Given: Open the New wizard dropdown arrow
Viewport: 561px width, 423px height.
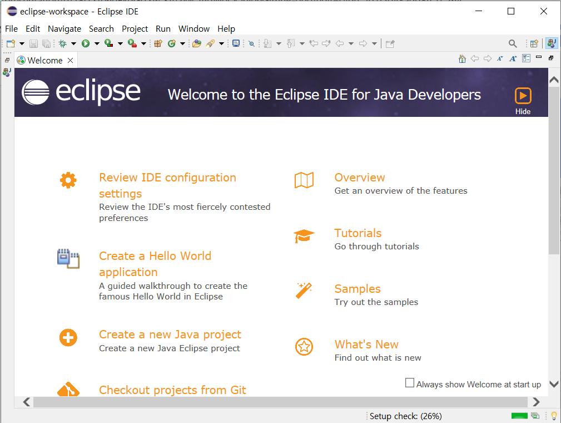Looking at the screenshot, I should (x=22, y=44).
